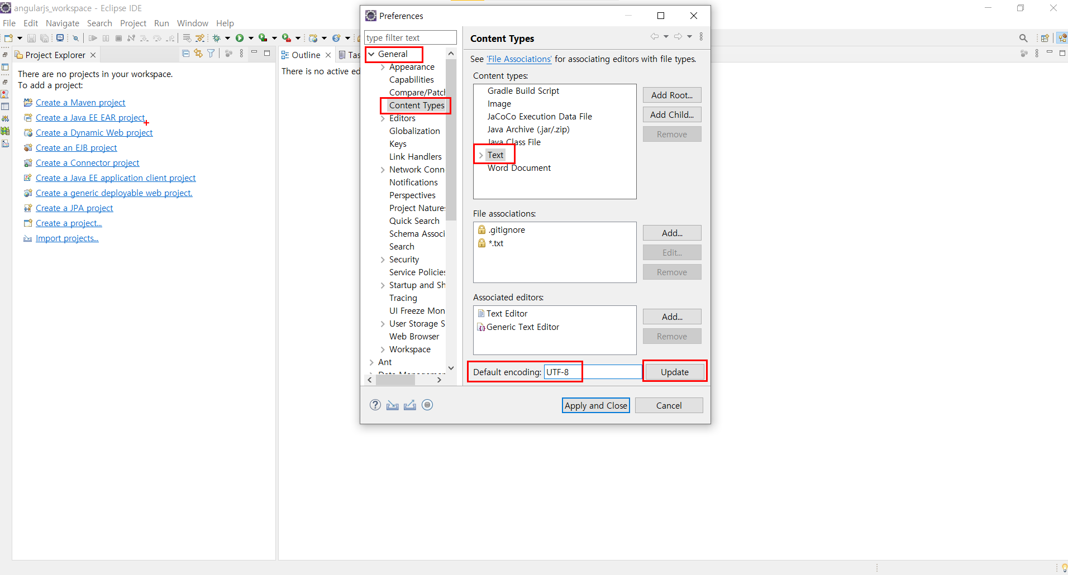Open the 'File Associations' link
The width and height of the screenshot is (1068, 575).
pos(519,59)
